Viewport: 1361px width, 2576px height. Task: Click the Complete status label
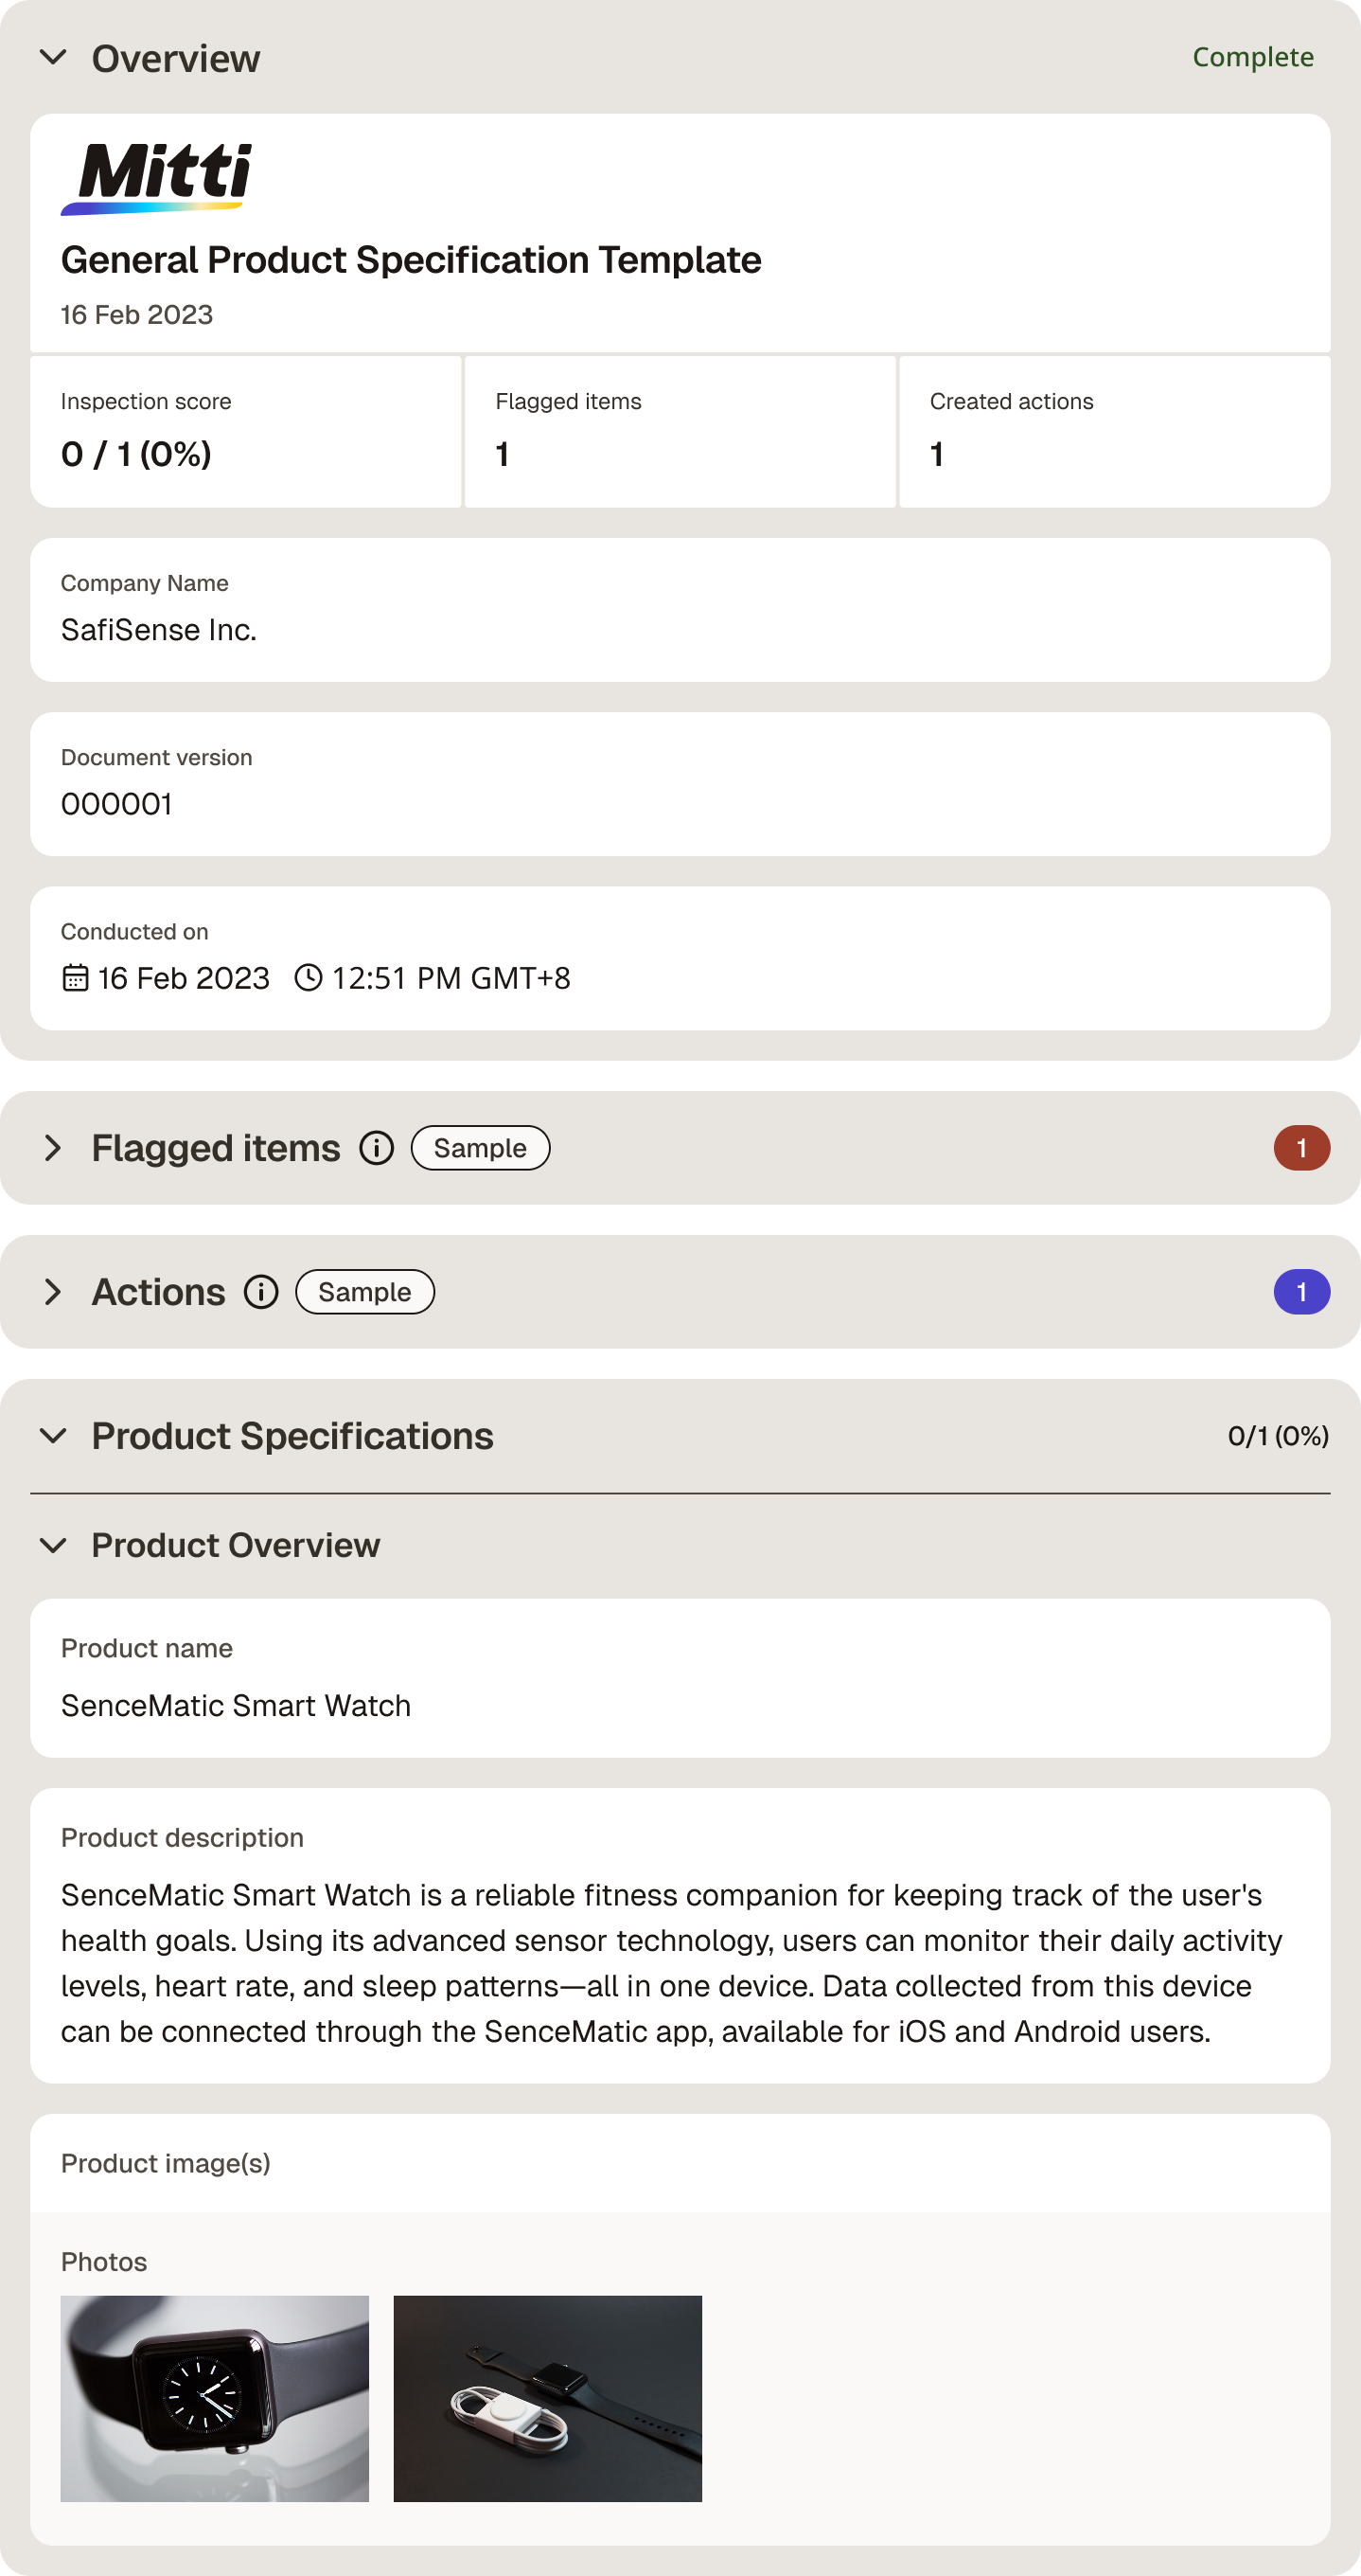click(x=1253, y=57)
